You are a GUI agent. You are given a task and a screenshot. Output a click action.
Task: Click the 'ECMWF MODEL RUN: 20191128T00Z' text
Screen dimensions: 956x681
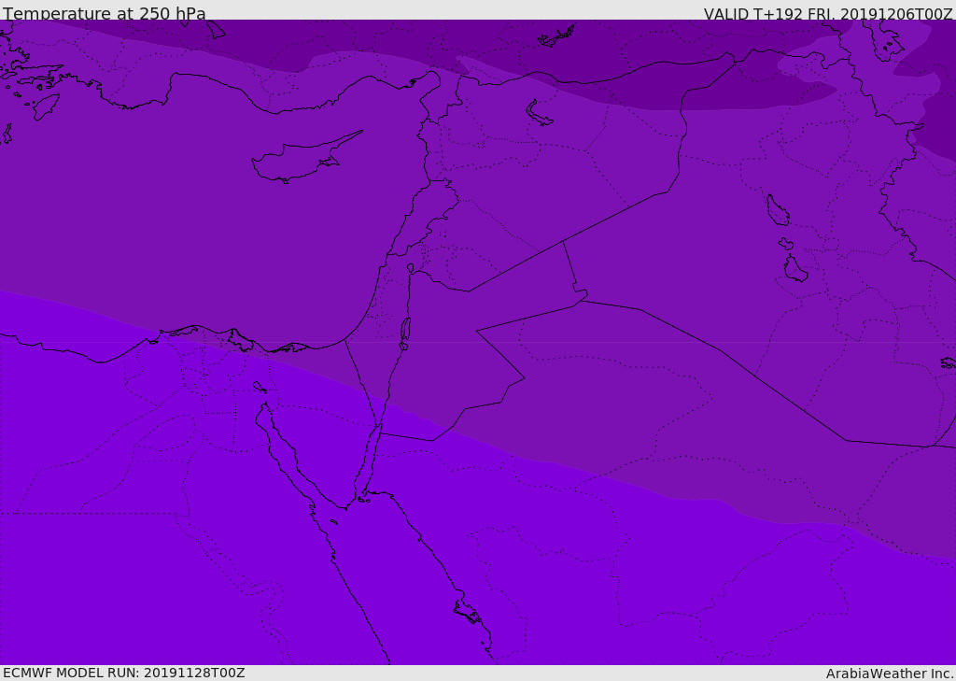[x=124, y=673]
